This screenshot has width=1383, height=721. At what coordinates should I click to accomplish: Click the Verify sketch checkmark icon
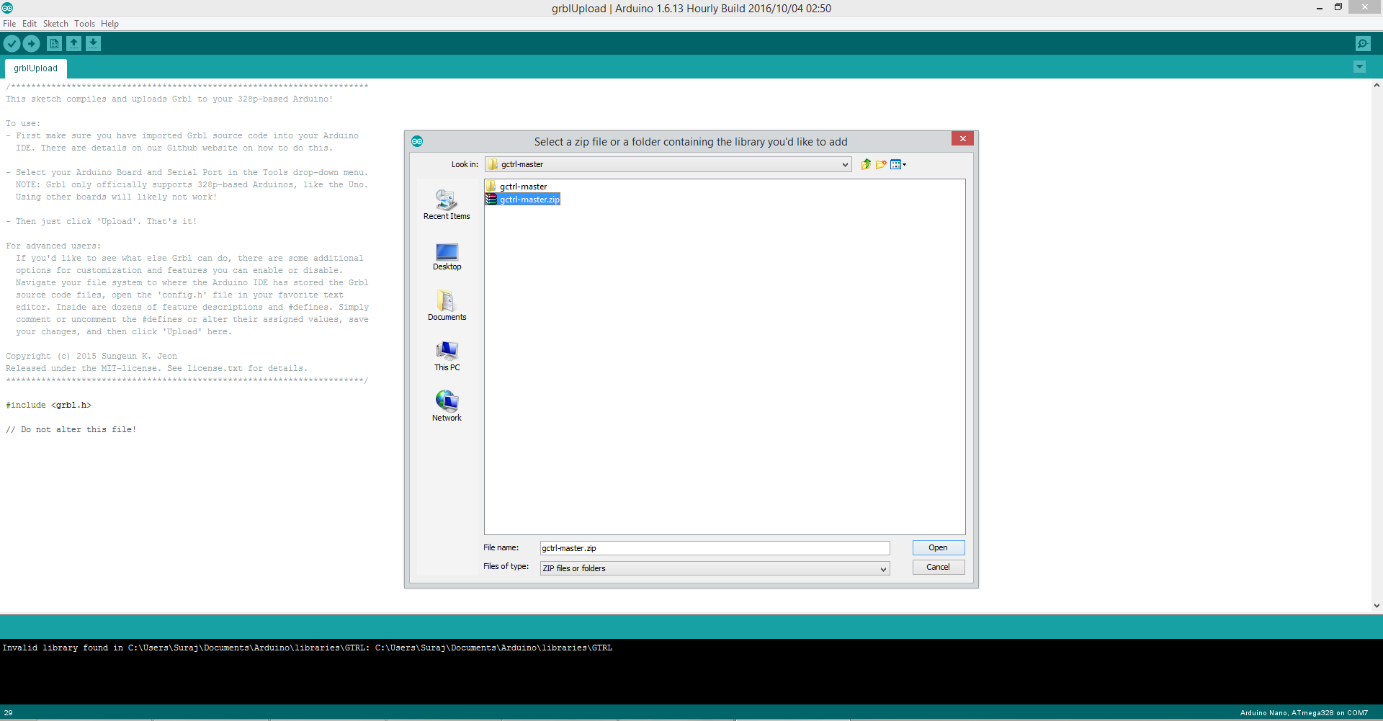pos(12,44)
